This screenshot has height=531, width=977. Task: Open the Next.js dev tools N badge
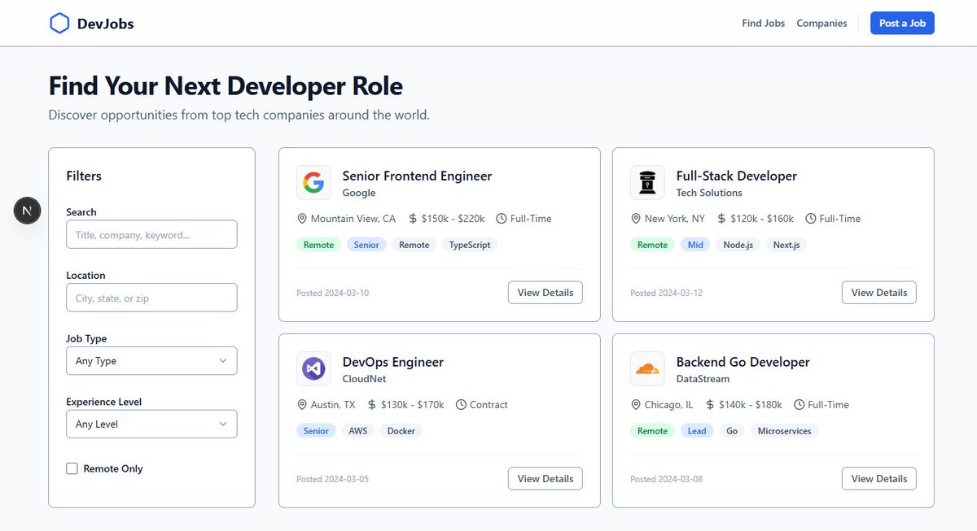28,211
